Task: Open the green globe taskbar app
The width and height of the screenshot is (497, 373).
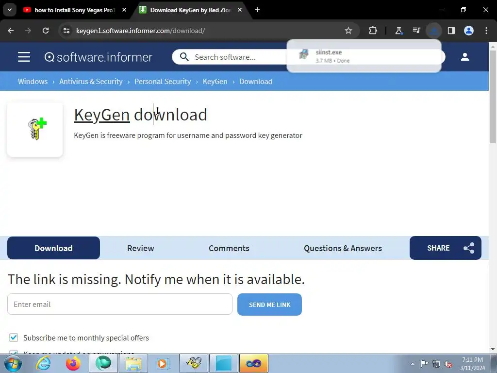Action: click(103, 363)
